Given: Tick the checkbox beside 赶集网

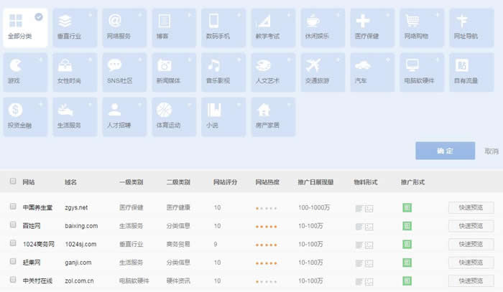Looking at the screenshot, I should [13, 262].
